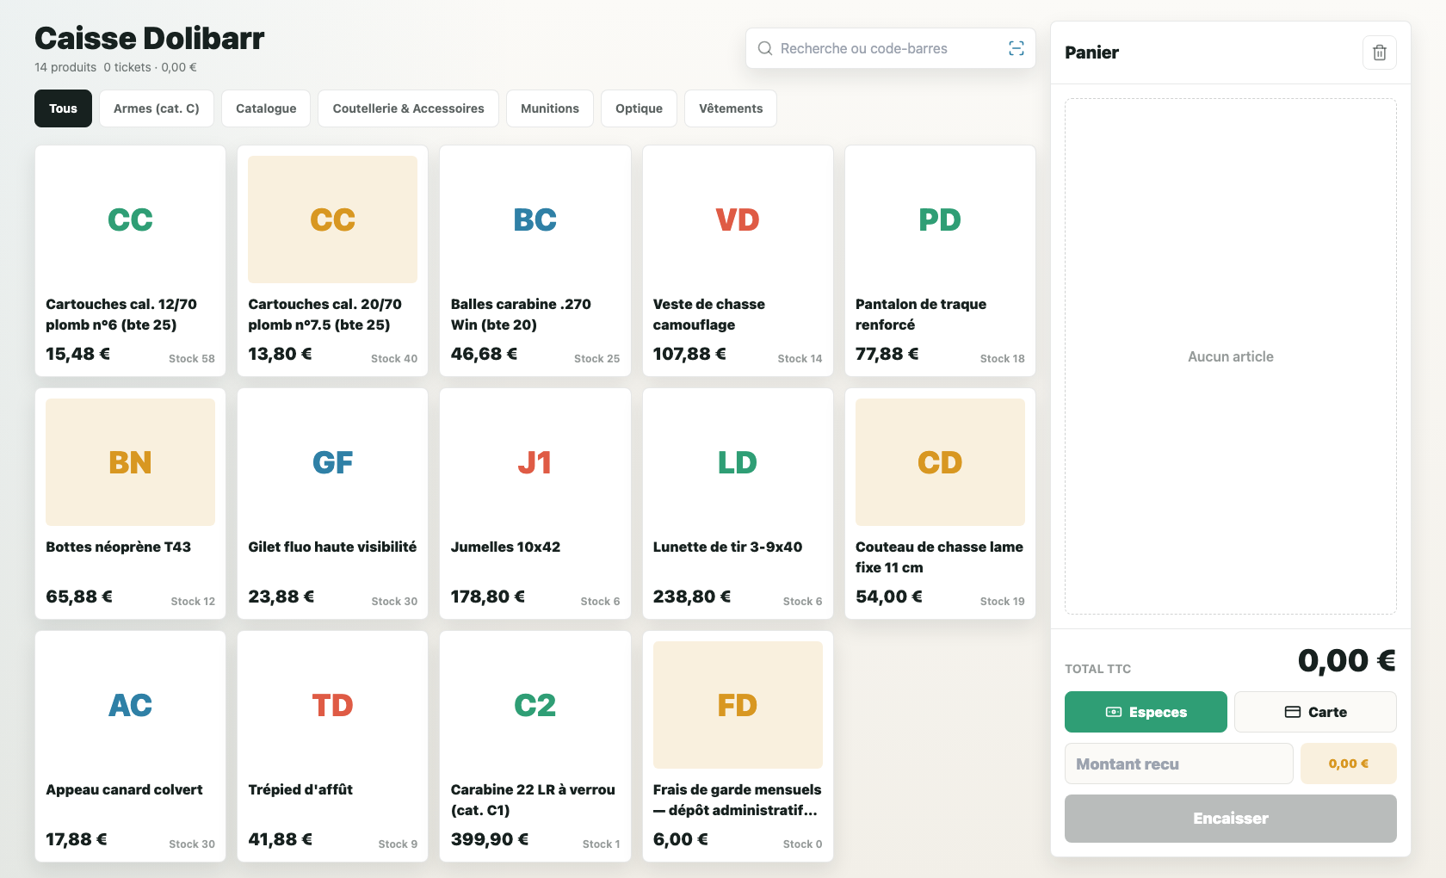
Task: Add Balles carabine .270 Win product
Action: coord(535,261)
